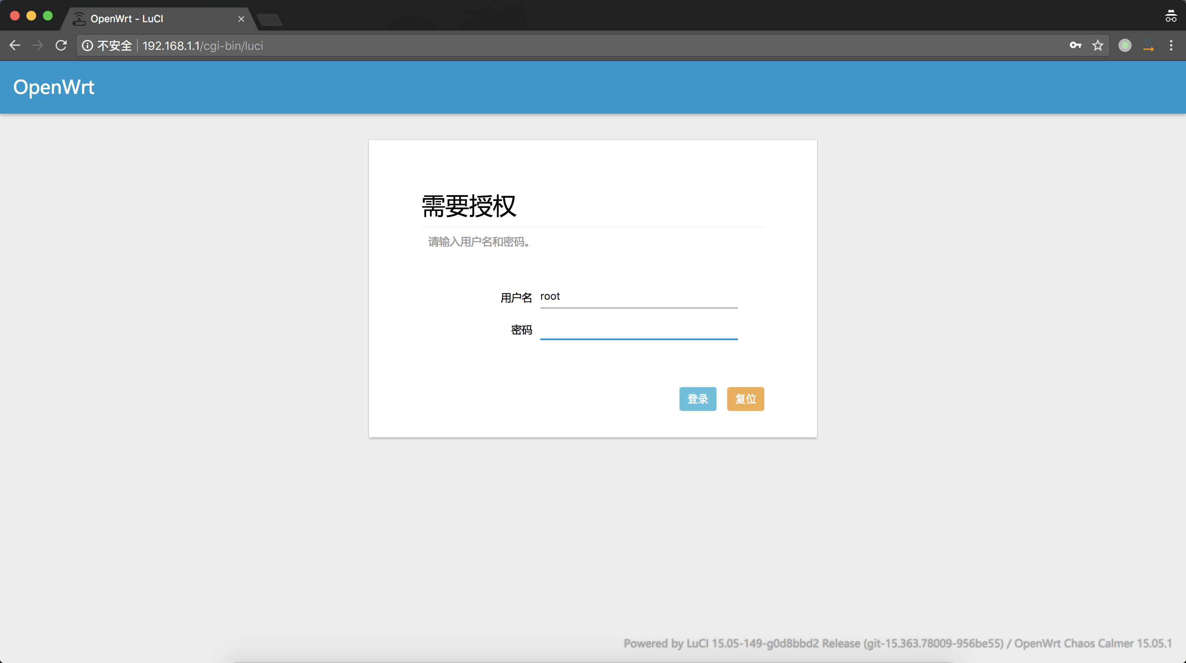Click the red window close button
This screenshot has height=663, width=1186.
[15, 16]
